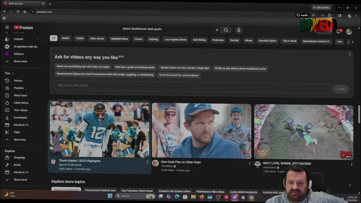The height and width of the screenshot is (203, 361).
Task: Click Find me a guide on knitting socks
Action: point(135,67)
